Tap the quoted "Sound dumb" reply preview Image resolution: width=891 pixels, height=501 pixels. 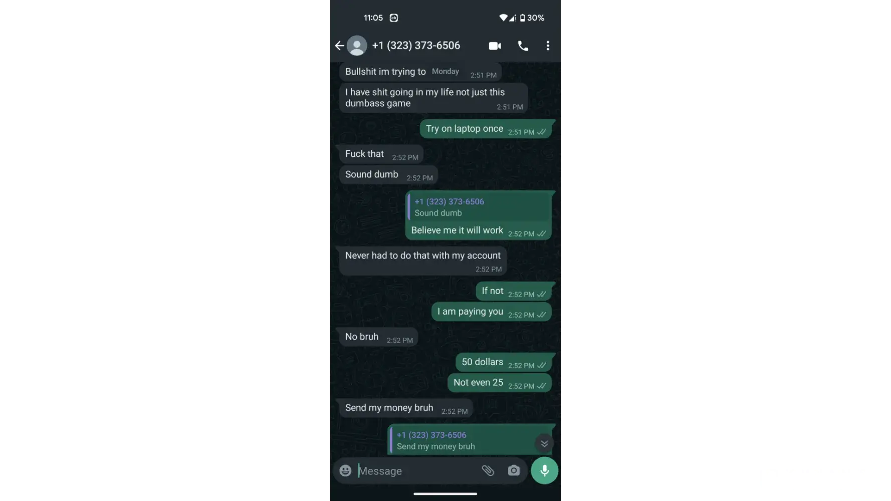coord(479,207)
